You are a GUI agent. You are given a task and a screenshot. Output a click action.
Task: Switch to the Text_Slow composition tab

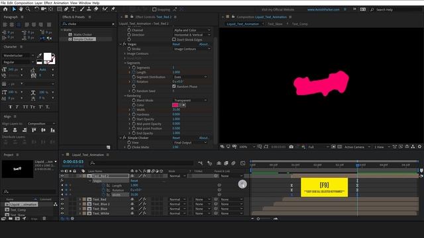pyautogui.click(x=275, y=24)
